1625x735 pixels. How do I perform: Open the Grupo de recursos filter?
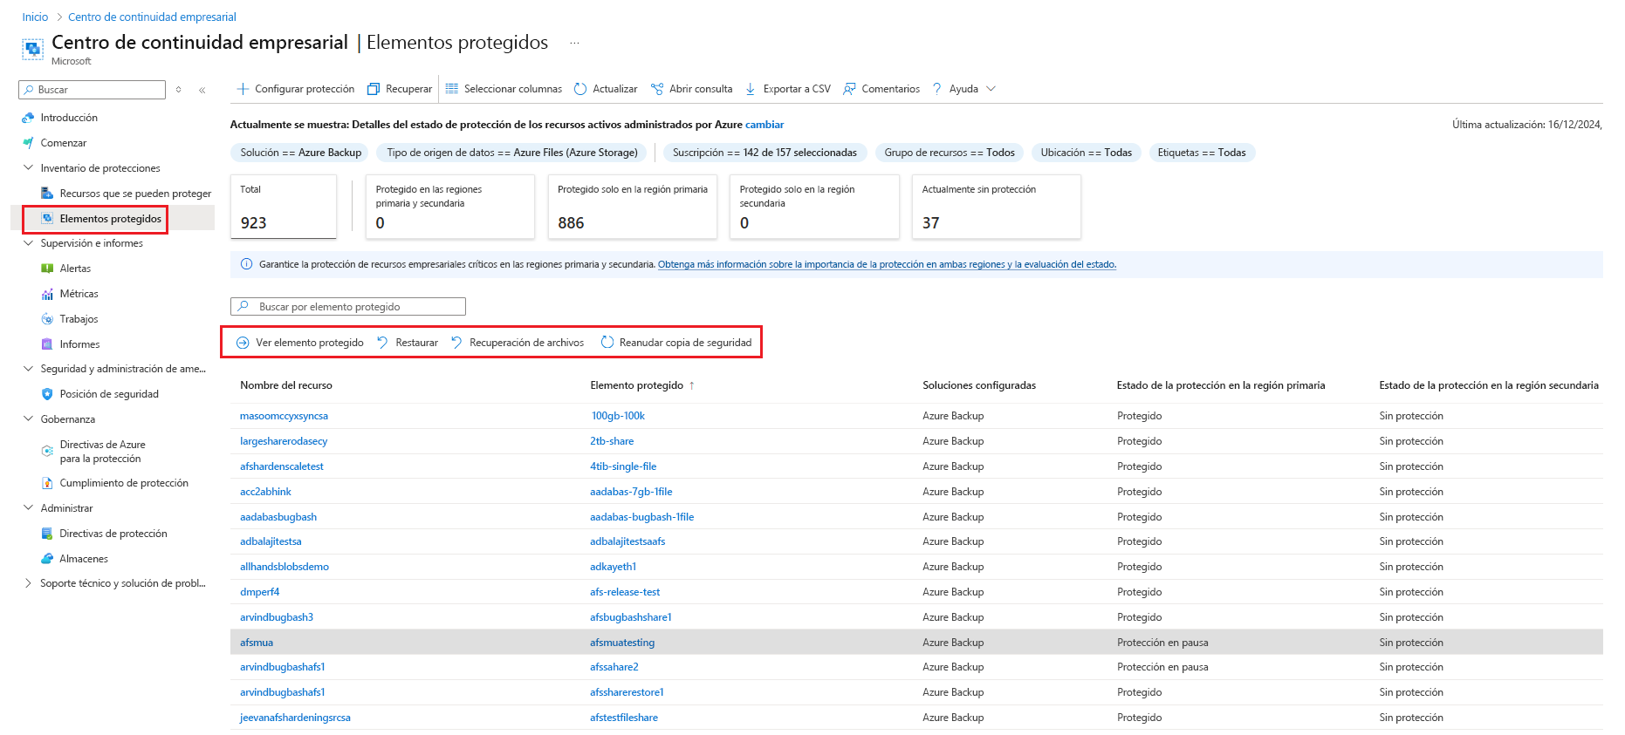[x=950, y=153]
